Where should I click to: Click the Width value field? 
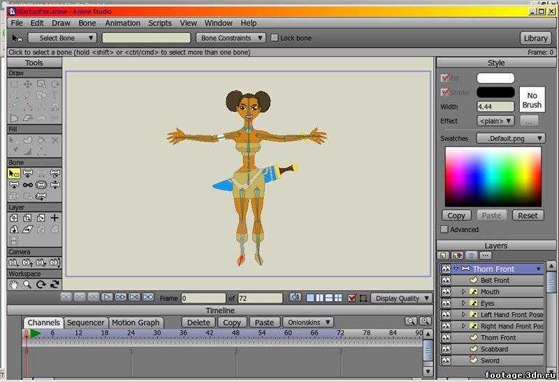pyautogui.click(x=495, y=107)
